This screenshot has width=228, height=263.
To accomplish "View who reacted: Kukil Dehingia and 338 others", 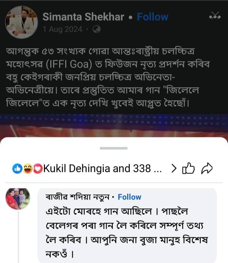I will click(103, 168).
